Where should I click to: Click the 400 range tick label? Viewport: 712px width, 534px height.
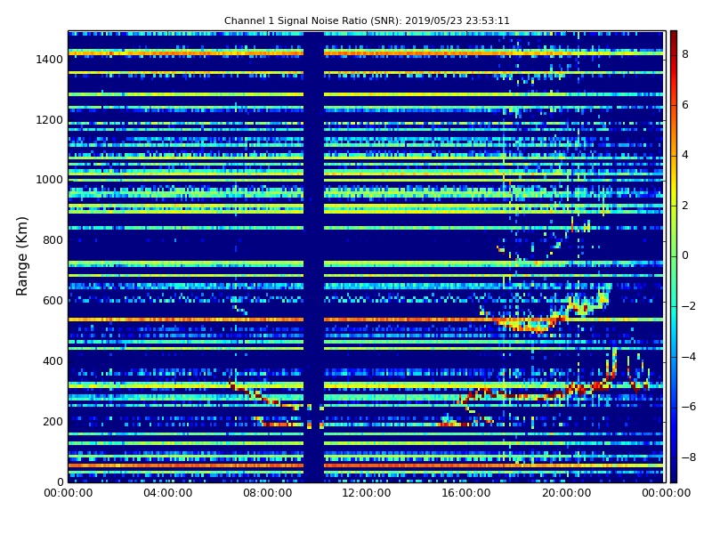[53, 361]
